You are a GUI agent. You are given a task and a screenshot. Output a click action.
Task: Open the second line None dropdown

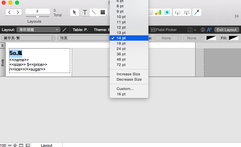(x=193, y=38)
